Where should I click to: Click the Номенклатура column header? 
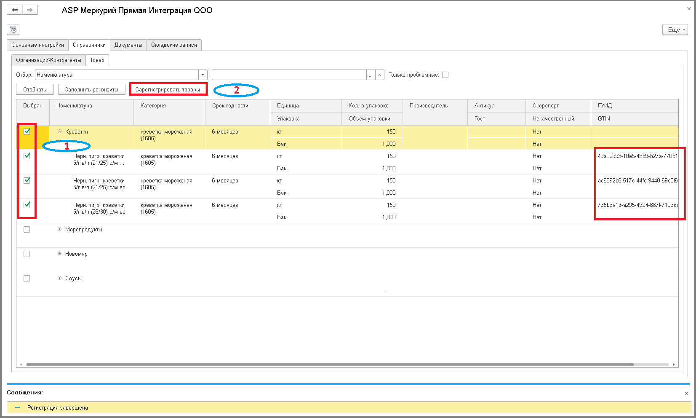click(x=91, y=112)
